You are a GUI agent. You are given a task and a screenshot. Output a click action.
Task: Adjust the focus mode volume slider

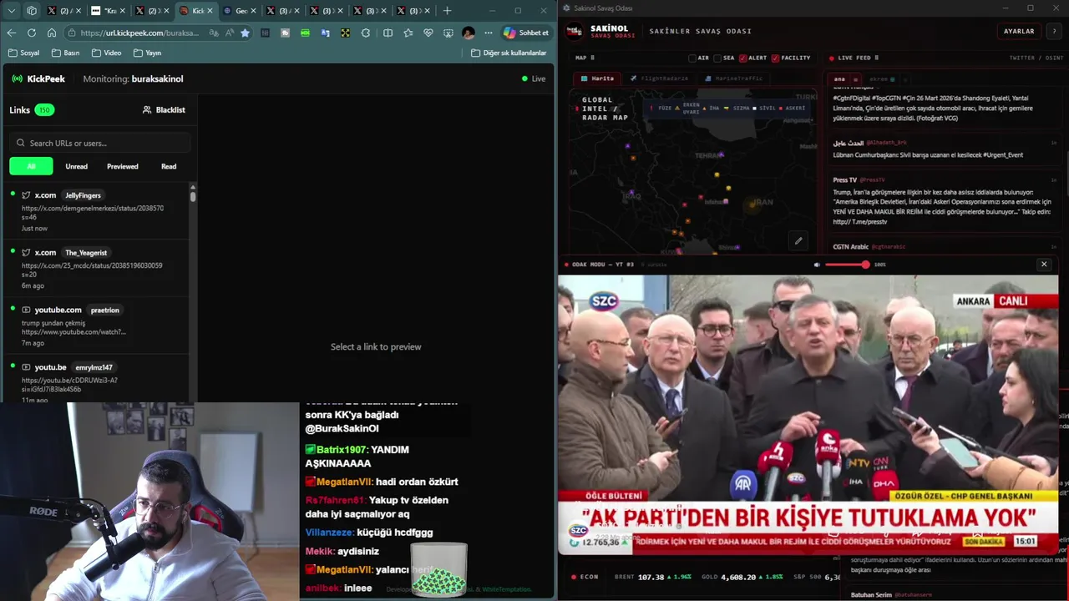847,265
